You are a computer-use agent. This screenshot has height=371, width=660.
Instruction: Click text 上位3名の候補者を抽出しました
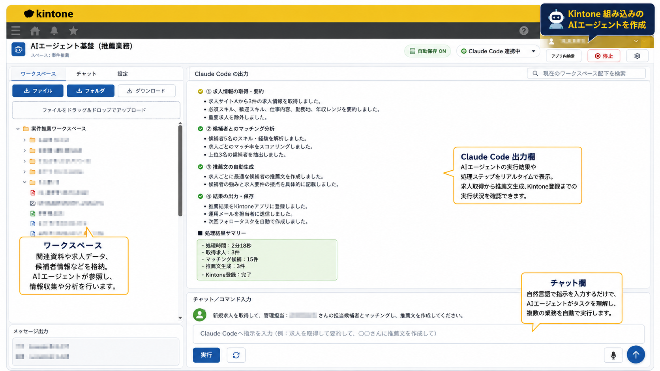[x=247, y=155]
